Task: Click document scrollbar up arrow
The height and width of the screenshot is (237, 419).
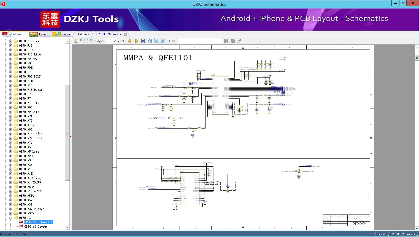Action: tap(417, 47)
